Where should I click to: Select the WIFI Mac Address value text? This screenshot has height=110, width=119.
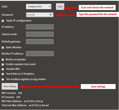pyautogui.click(x=34, y=101)
